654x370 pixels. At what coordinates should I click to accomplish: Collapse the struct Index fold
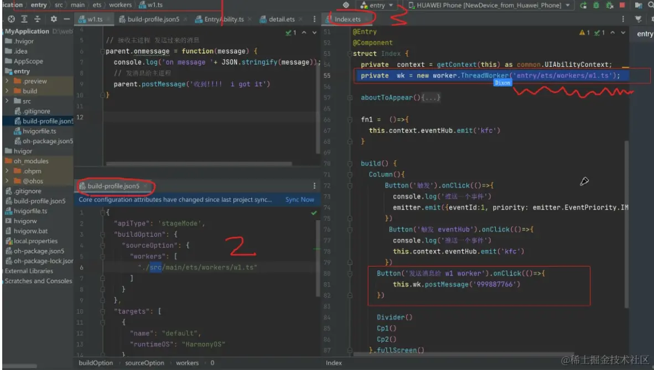[350, 54]
